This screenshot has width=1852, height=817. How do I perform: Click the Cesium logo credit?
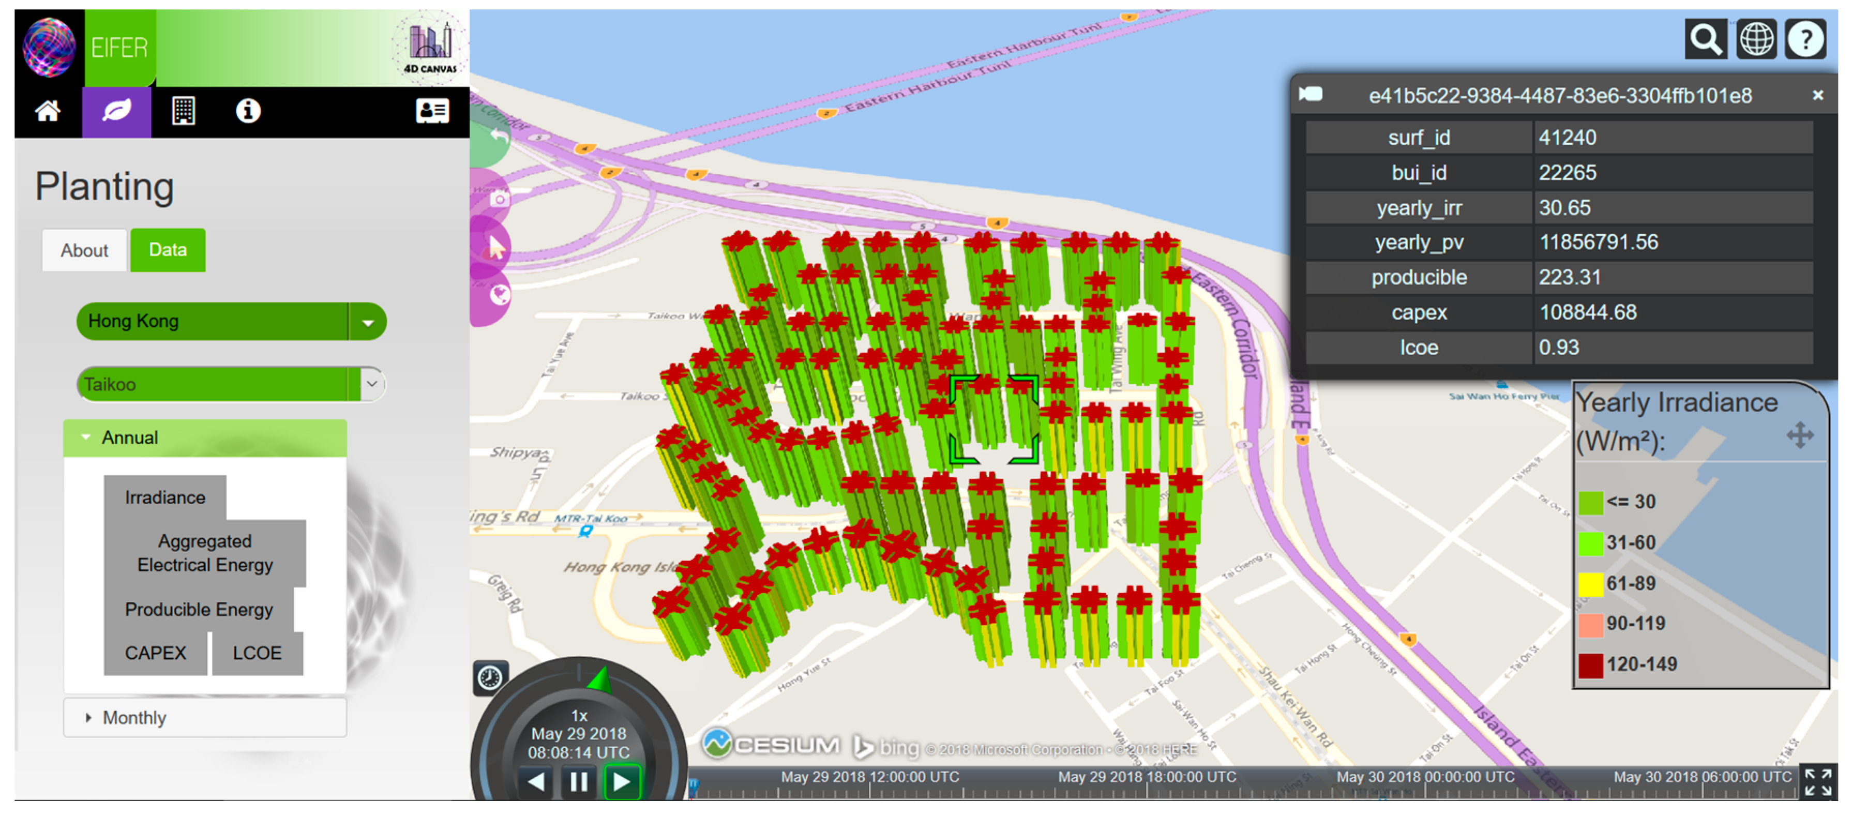click(x=771, y=745)
